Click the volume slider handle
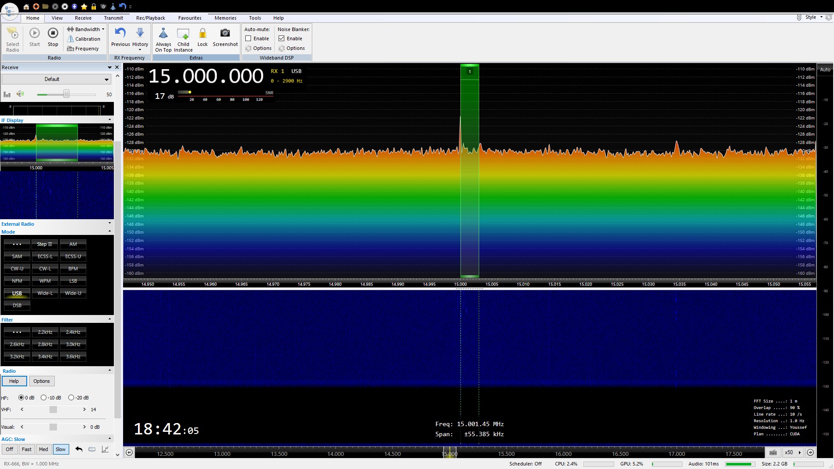The width and height of the screenshot is (834, 469). (x=66, y=94)
